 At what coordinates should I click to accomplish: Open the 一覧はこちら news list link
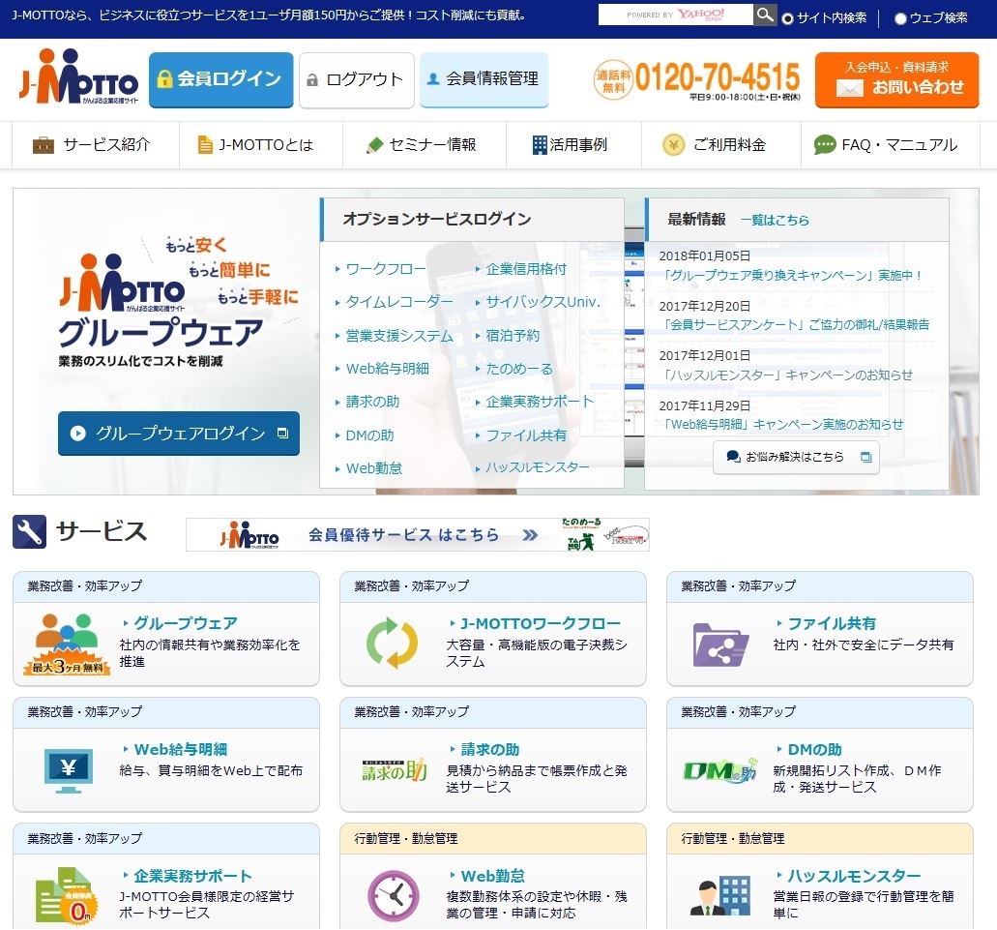(775, 220)
